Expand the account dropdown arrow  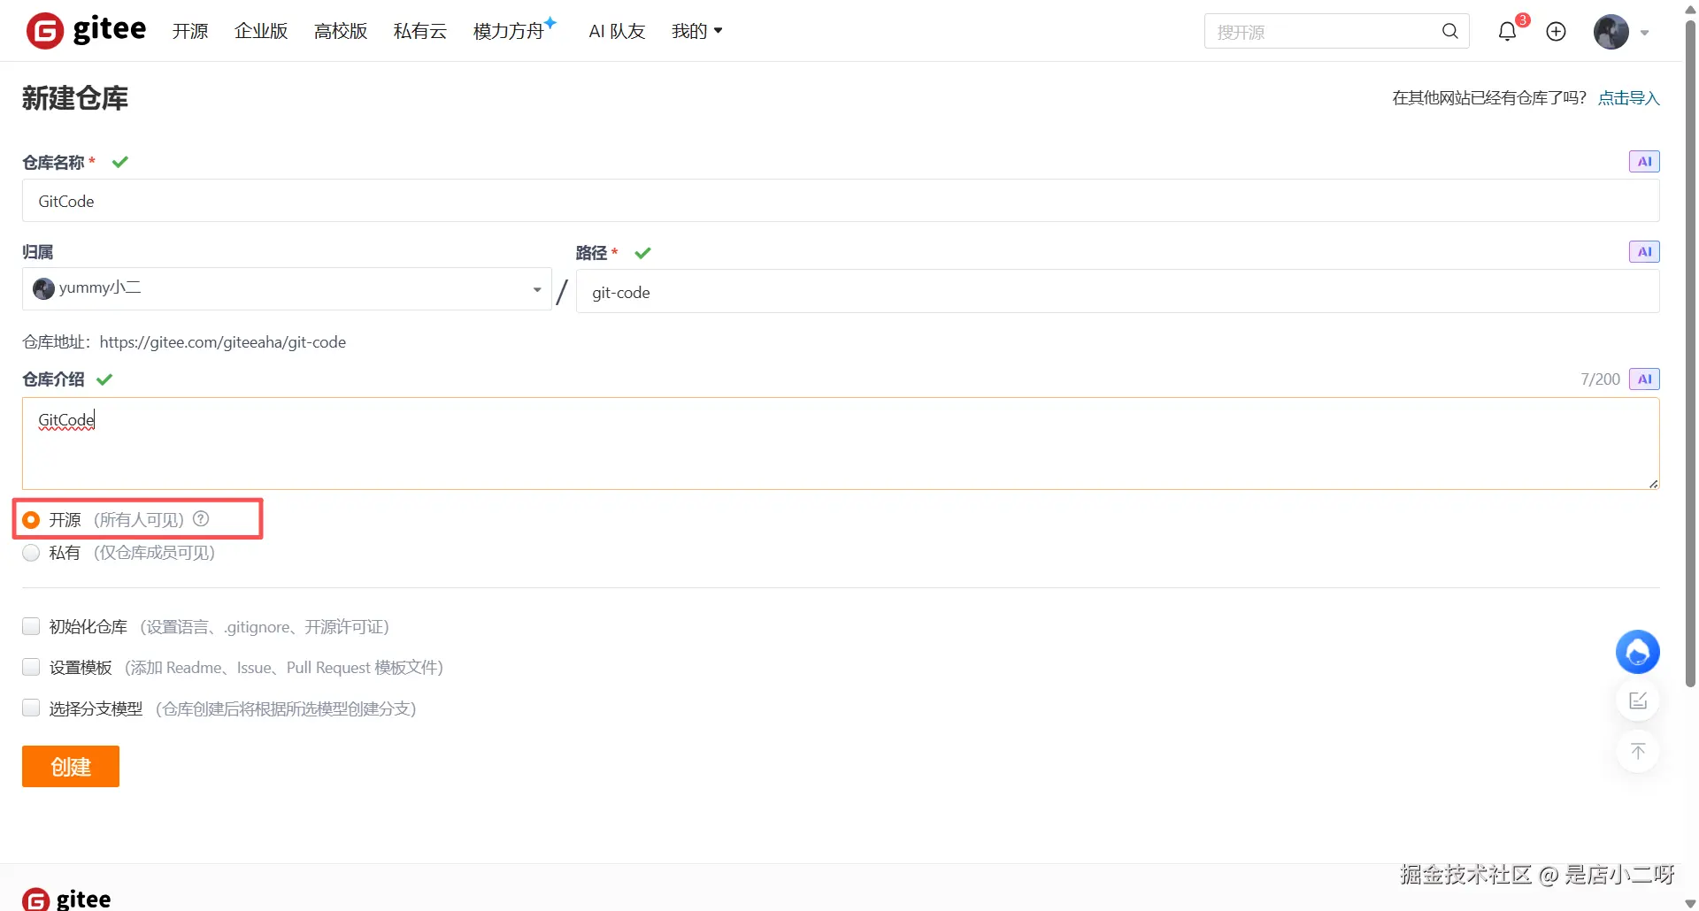[x=1645, y=33]
